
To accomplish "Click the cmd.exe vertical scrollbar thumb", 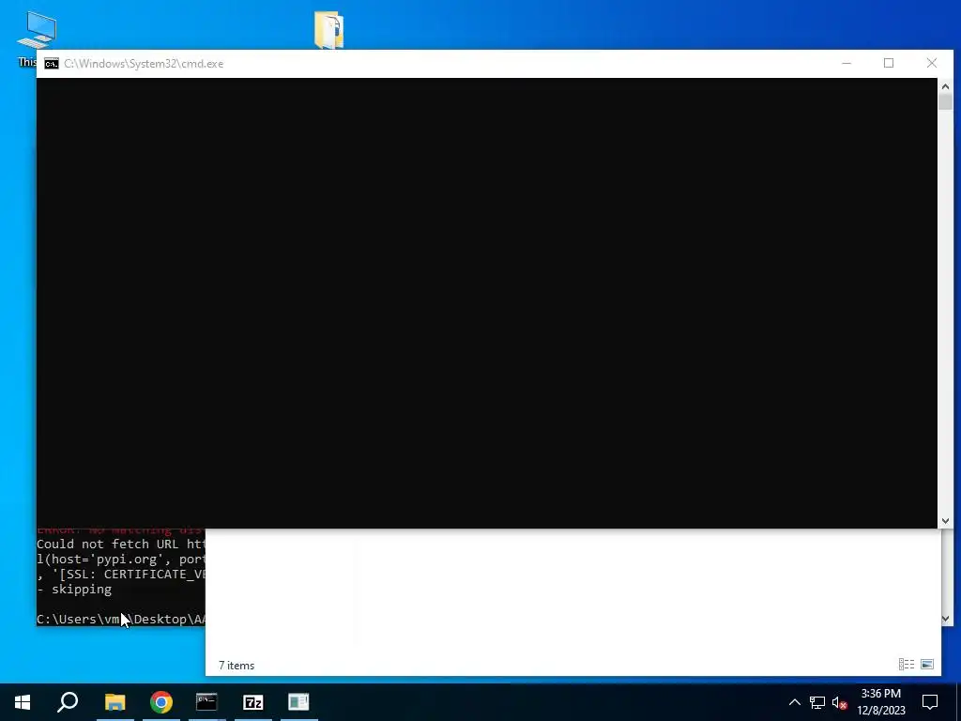I will click(x=945, y=101).
